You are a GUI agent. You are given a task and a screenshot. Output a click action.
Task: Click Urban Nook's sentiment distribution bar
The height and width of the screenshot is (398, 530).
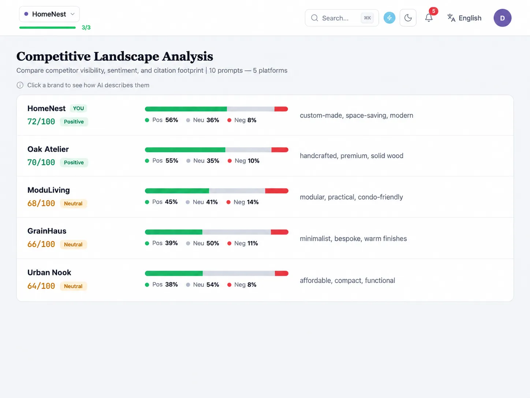click(x=216, y=273)
